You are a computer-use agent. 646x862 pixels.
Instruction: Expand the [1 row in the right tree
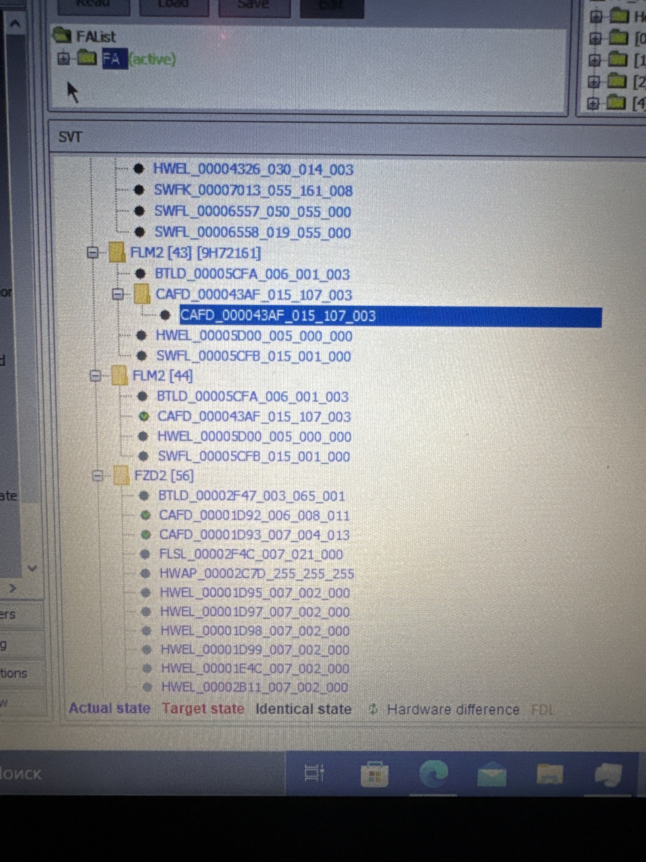(x=594, y=60)
